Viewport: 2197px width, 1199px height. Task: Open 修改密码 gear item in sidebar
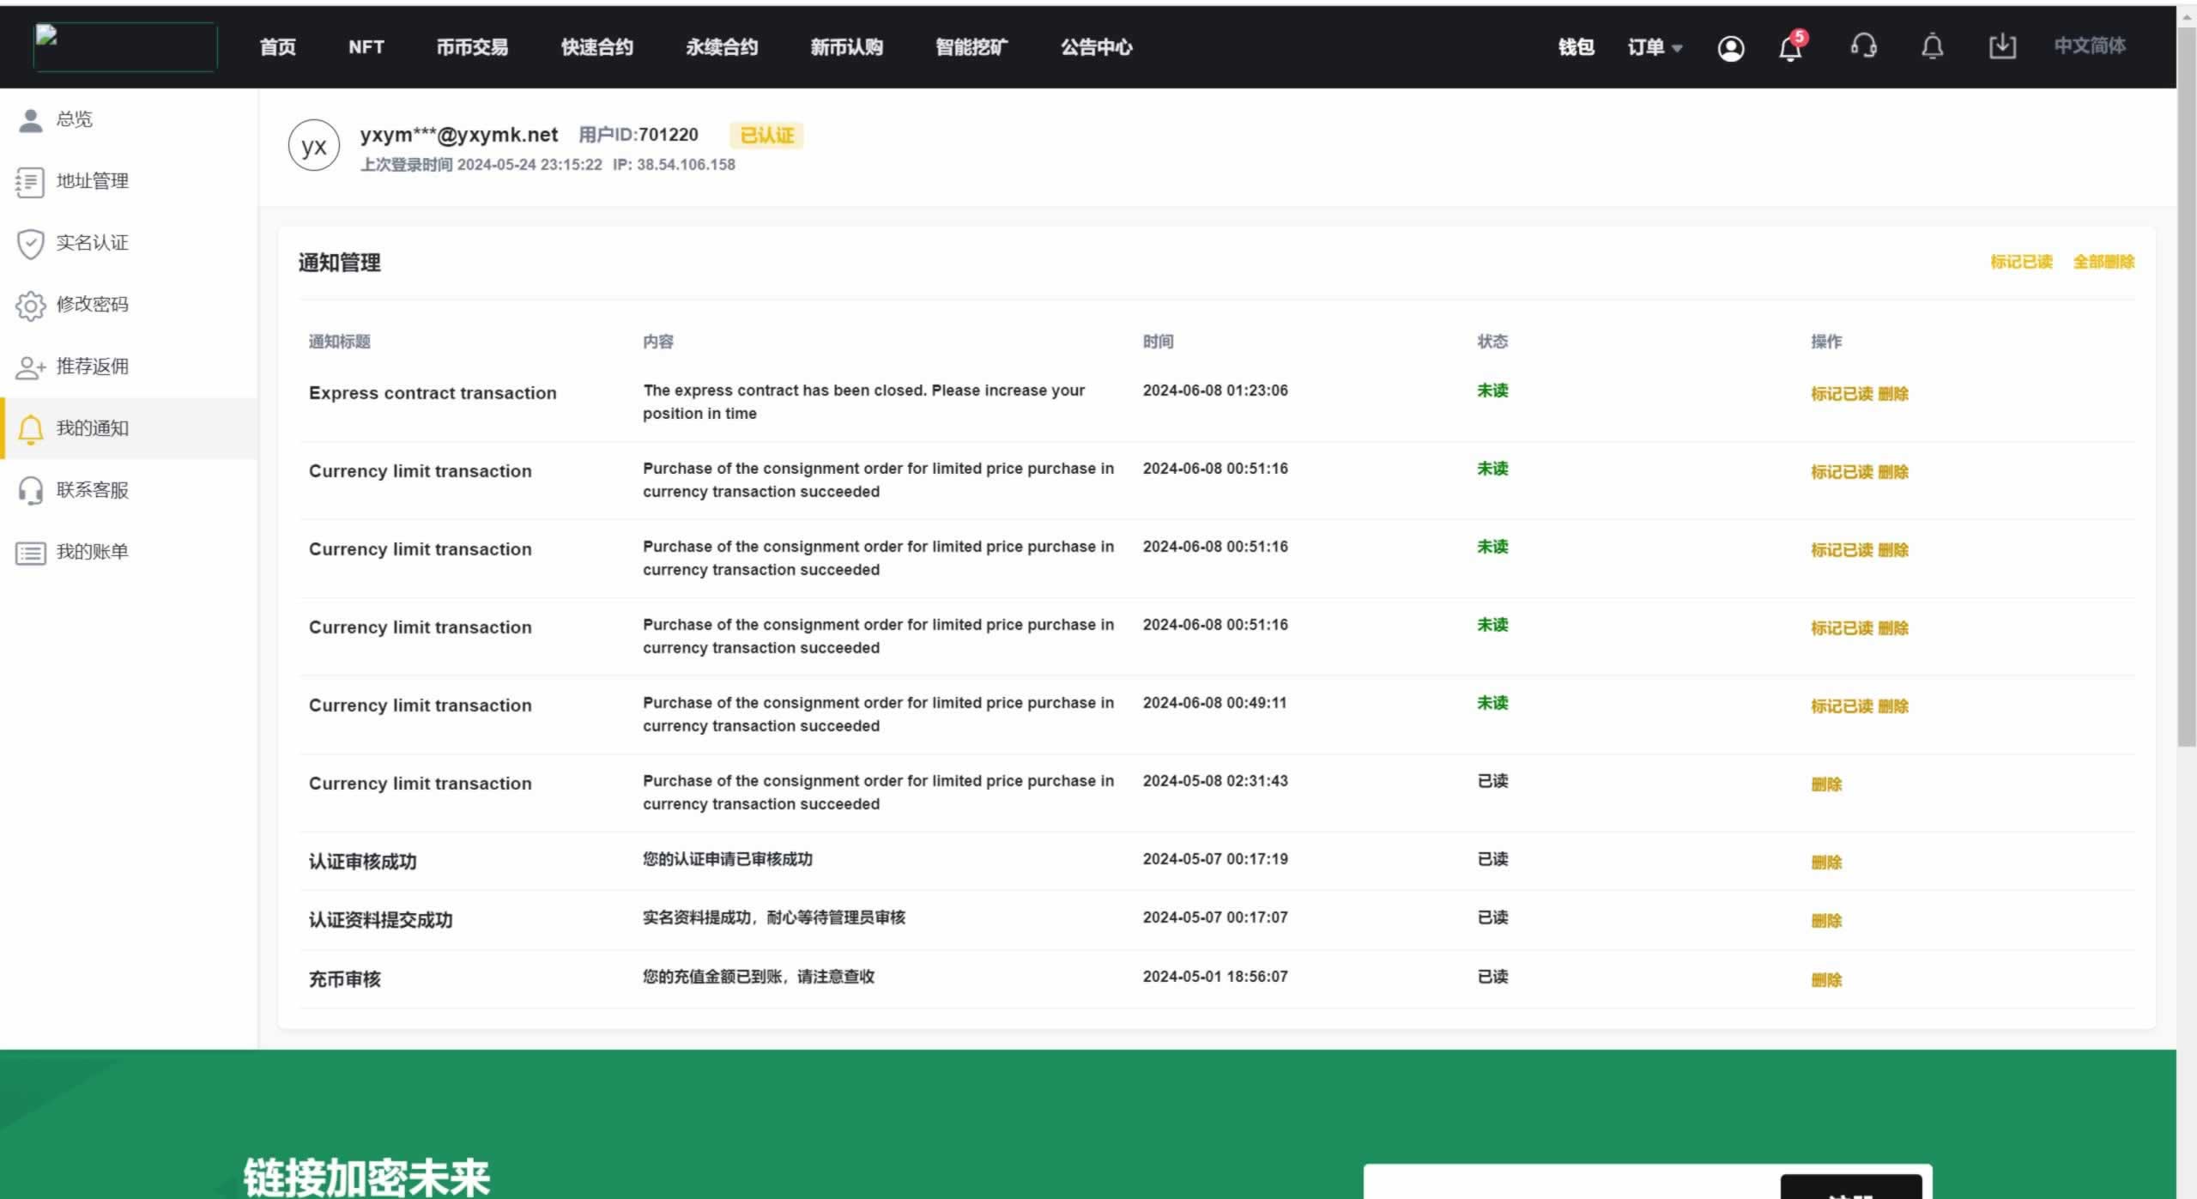pyautogui.click(x=92, y=305)
